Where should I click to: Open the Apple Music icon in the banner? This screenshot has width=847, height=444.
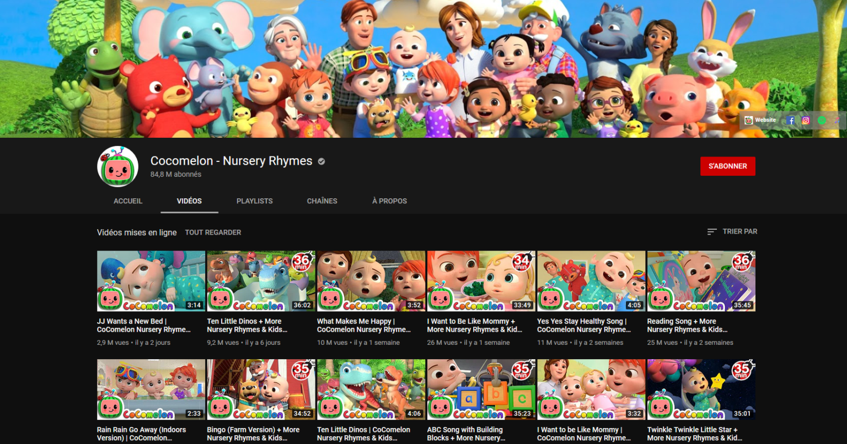coord(837,120)
